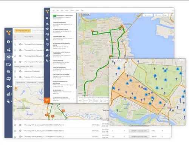The image size is (189, 145).
Task: Click the search field next to Plan New Route
Action: pyautogui.click(x=38, y=31)
